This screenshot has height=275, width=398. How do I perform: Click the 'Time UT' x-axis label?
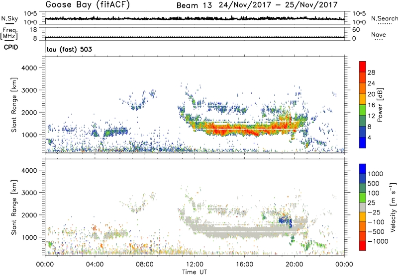pyautogui.click(x=195, y=272)
